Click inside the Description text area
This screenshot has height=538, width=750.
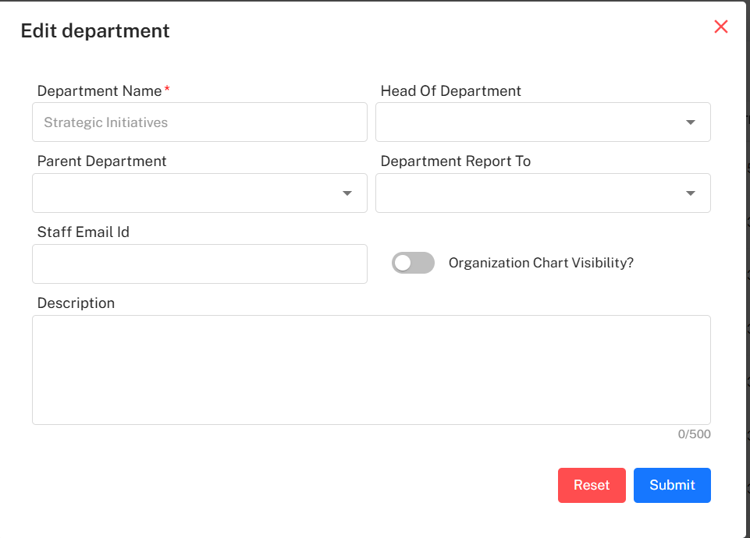click(371, 370)
